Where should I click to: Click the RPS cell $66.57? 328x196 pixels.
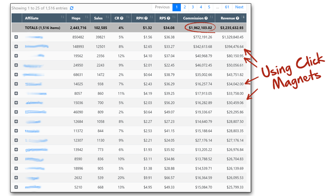click(x=169, y=178)
